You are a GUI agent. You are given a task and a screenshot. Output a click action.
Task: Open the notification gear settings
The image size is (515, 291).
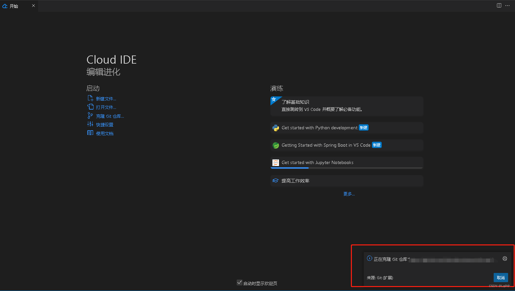click(505, 259)
